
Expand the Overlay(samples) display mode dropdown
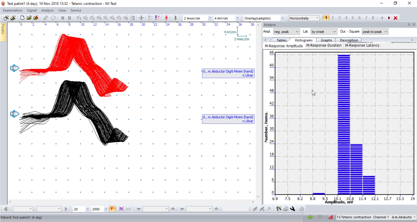click(283, 18)
